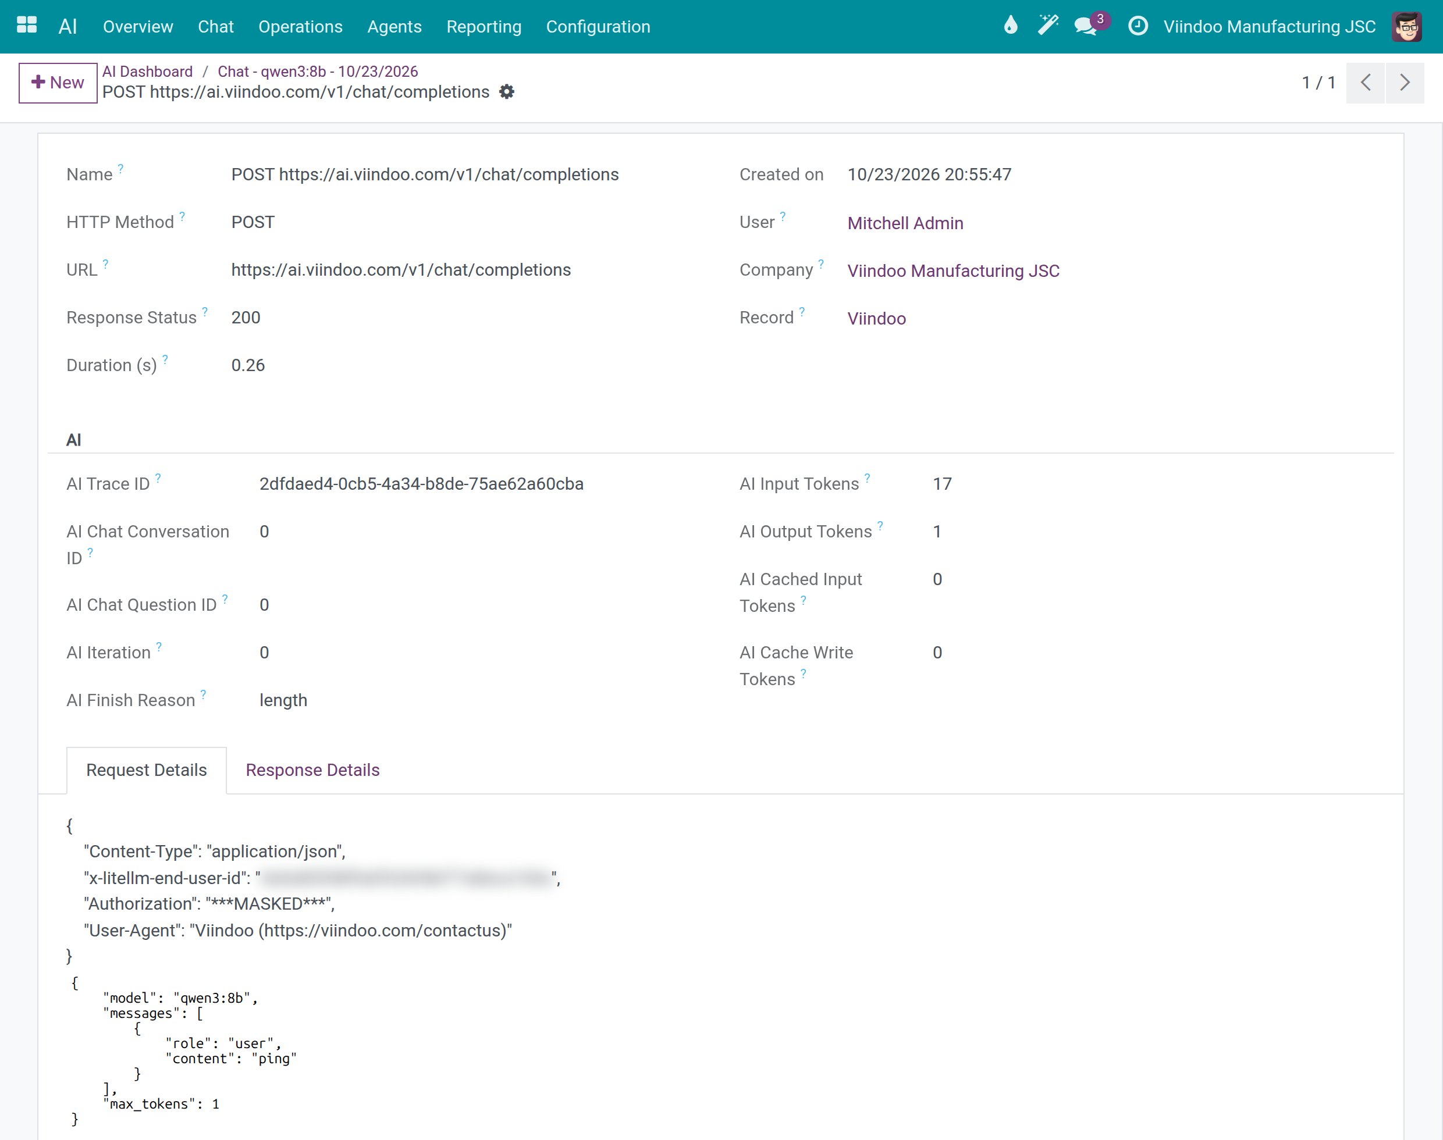1443x1140 pixels.
Task: Open the gear actions menu next to the title
Action: click(x=507, y=91)
